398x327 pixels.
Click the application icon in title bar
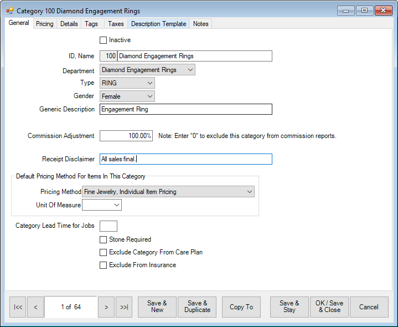coord(9,11)
